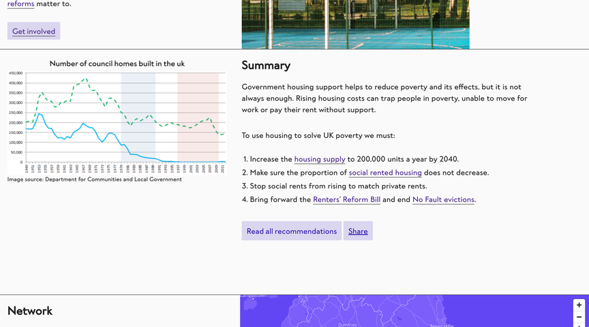589x327 pixels.
Task: Open the reforms link
Action: tap(20, 4)
